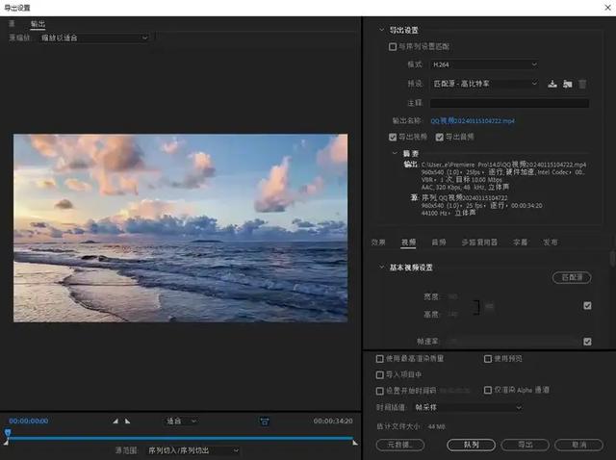Click the output name QQ视频 mp4 link
The image size is (616, 460).
tap(473, 120)
